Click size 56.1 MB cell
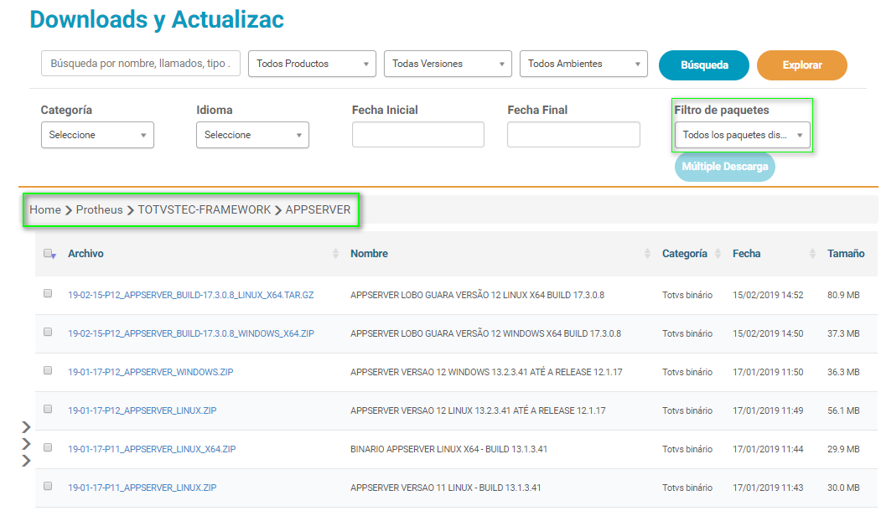881x511 pixels. coord(843,410)
